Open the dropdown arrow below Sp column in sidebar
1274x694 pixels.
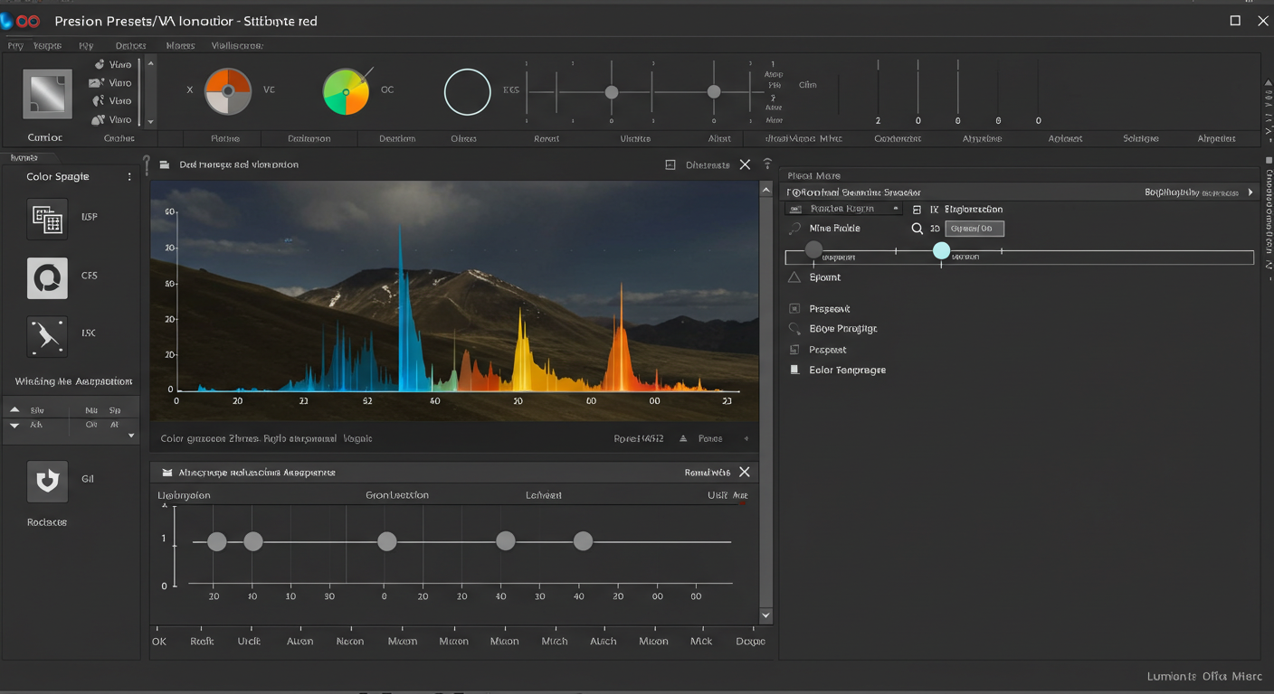click(131, 436)
